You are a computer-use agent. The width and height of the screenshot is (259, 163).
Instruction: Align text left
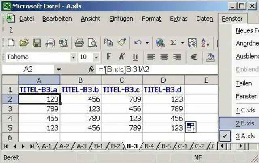(x=151, y=57)
